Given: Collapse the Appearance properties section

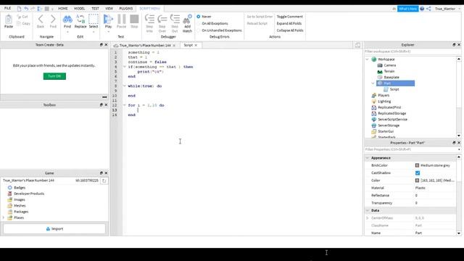Looking at the screenshot, I should coord(368,158).
